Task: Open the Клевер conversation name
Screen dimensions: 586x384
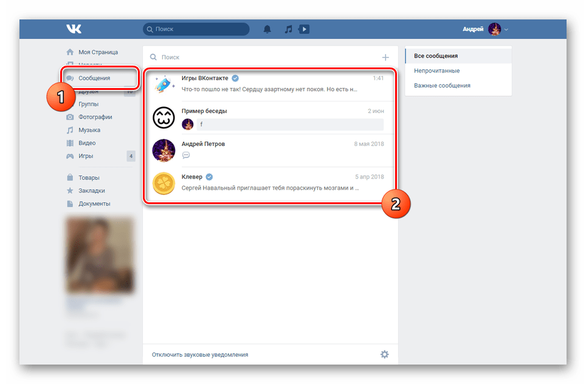Action: click(x=192, y=177)
